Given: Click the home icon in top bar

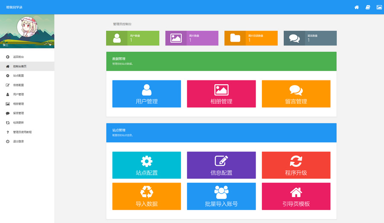Looking at the screenshot, I should (x=357, y=7).
